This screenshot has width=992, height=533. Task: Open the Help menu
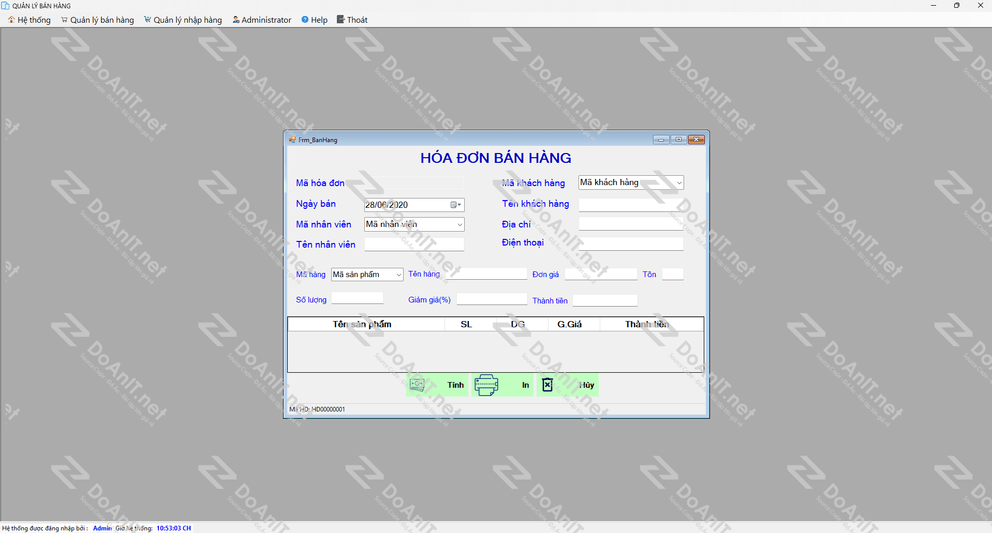coord(314,20)
